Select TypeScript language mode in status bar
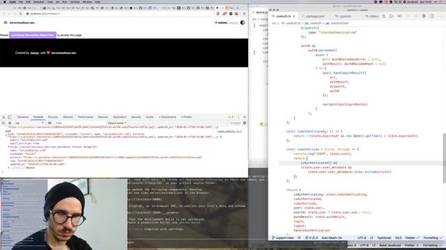Viewport: 446px width, 250px height. [384, 238]
